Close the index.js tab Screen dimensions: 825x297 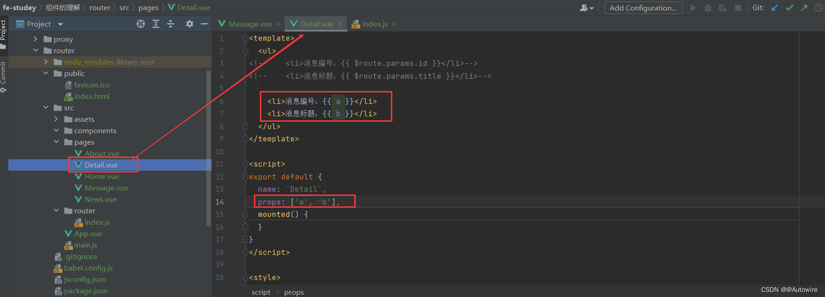[394, 24]
